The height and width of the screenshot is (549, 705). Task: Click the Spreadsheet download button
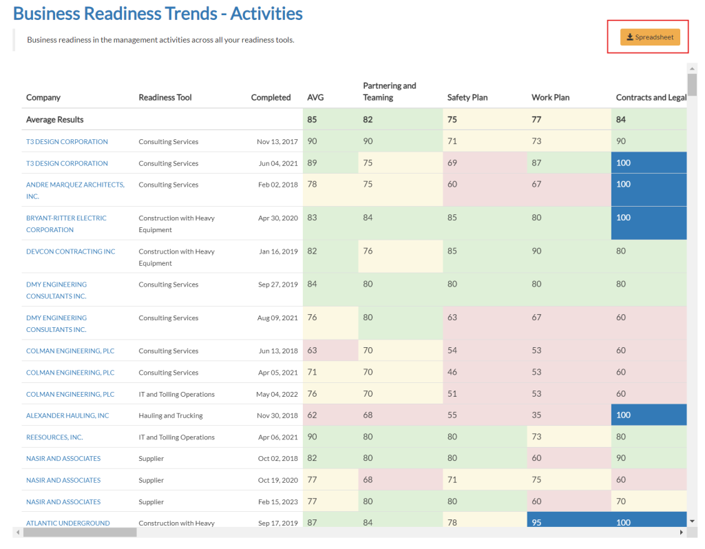pos(649,37)
